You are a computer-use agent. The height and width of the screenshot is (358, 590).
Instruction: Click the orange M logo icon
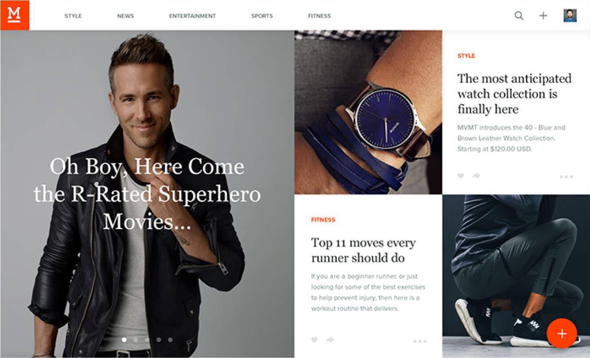point(15,15)
